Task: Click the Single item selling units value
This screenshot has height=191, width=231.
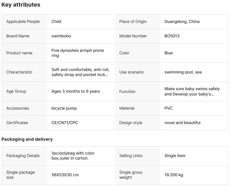Action: click(175, 156)
